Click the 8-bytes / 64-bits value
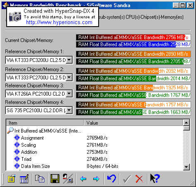 coord(102,166)
